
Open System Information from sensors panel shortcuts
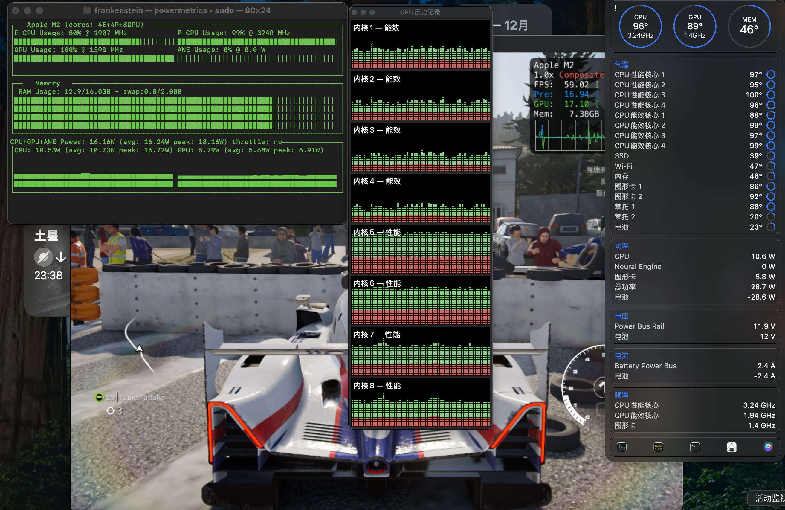point(731,447)
